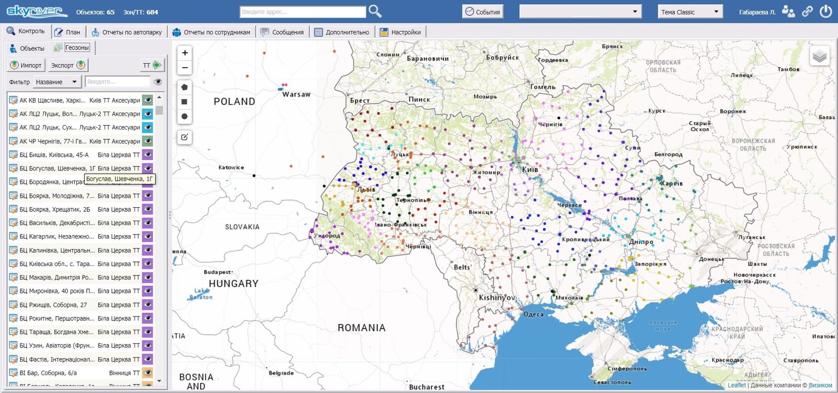
Task: Switch to Отчеты по автопарку tab
Action: (127, 32)
